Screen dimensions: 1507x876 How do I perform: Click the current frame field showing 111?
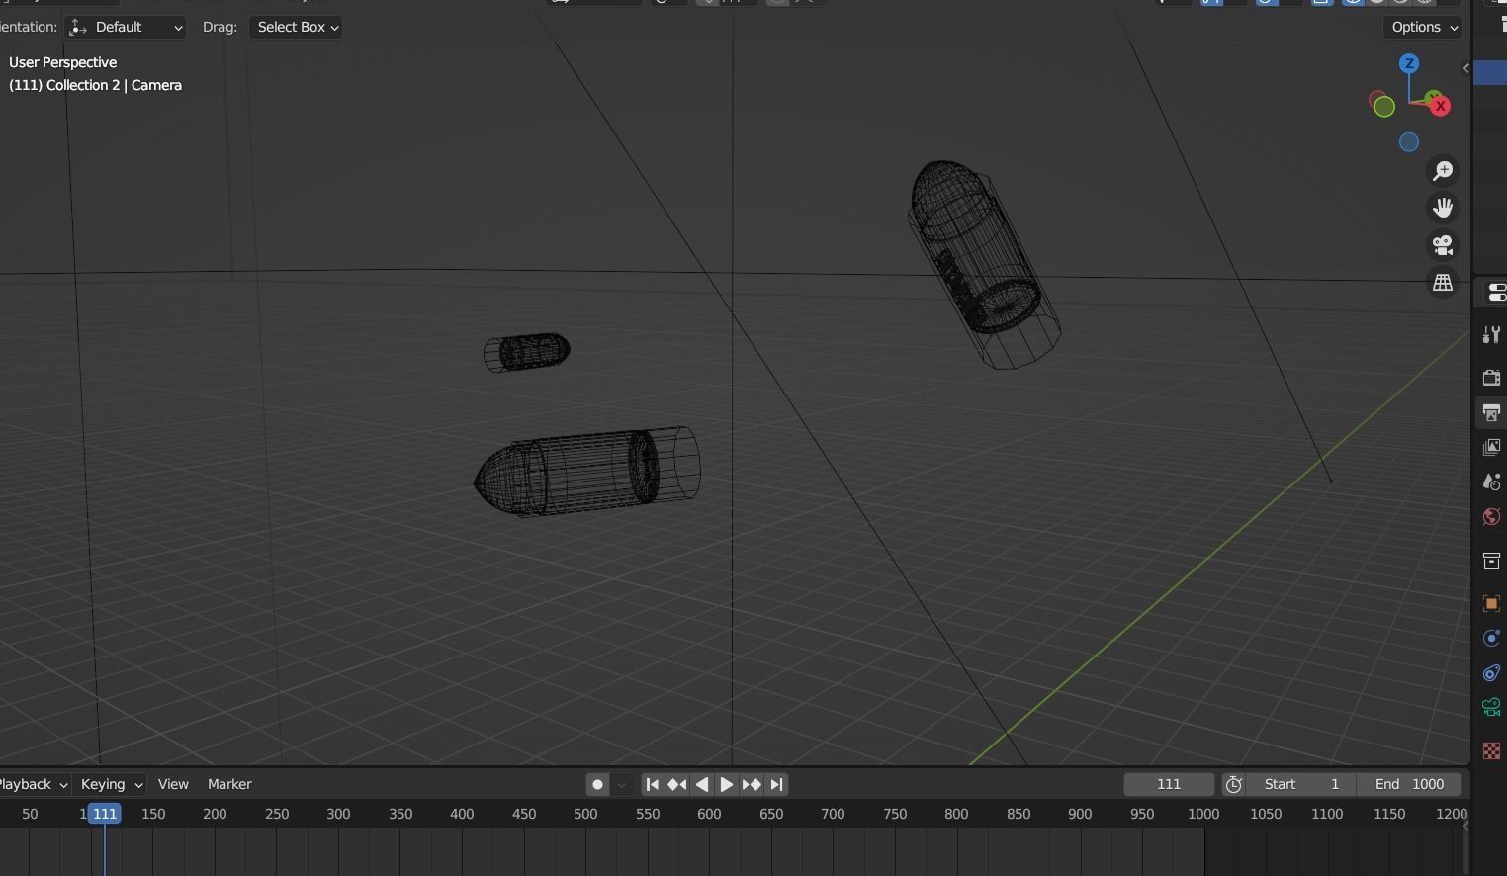tap(1169, 784)
